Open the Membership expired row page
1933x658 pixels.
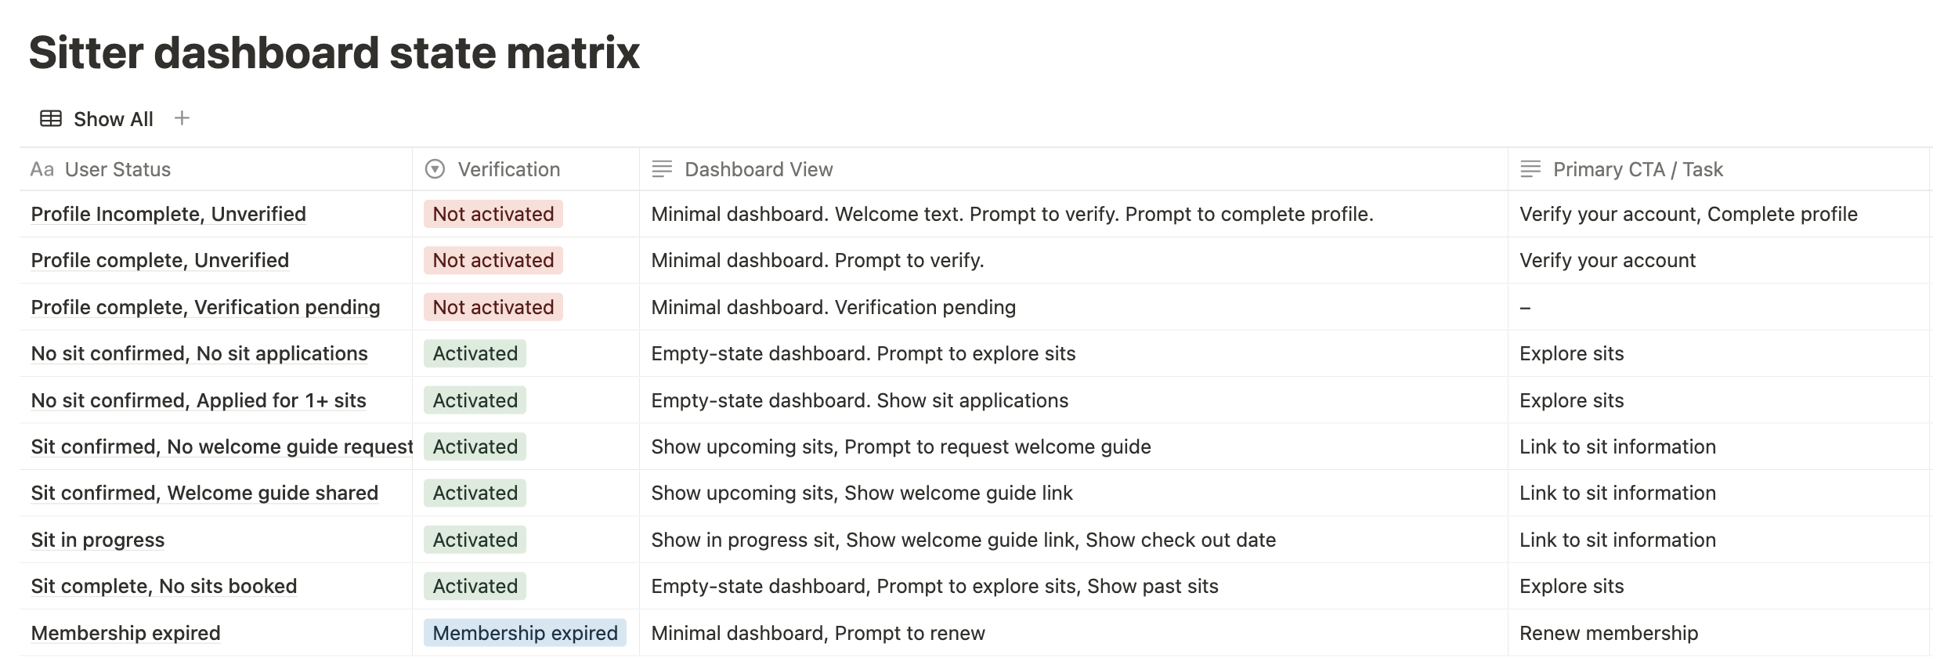tap(125, 633)
